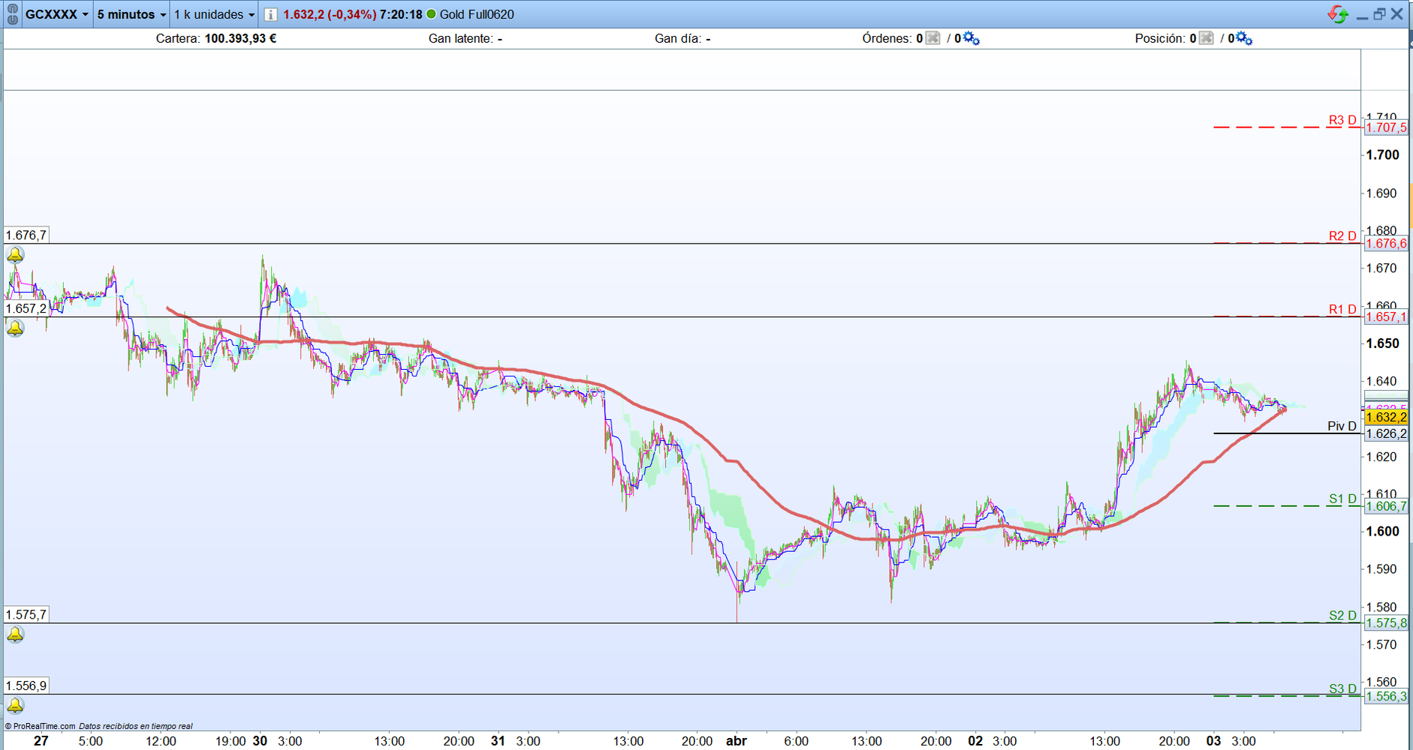This screenshot has width=1413, height=750.
Task: Click the Gan latente label
Action: 460,38
